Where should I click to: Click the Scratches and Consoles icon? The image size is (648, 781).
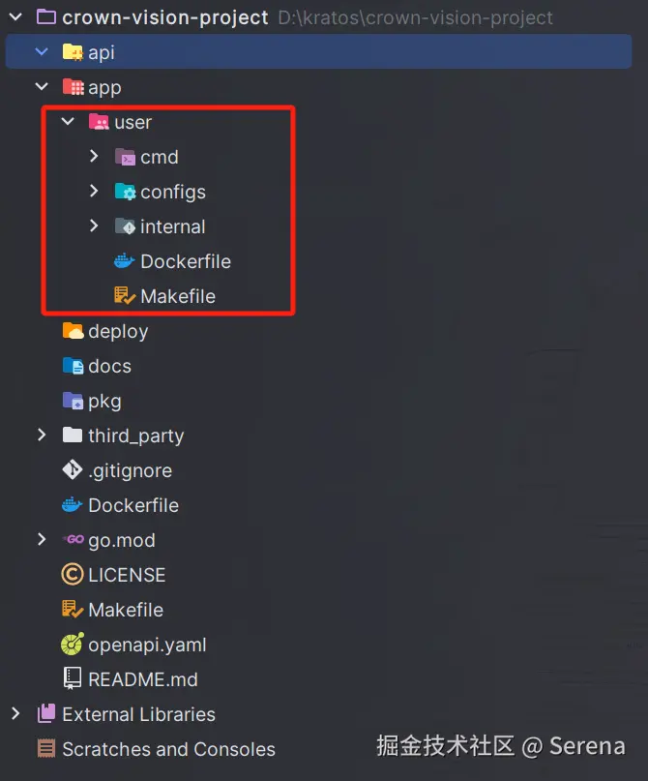coord(46,748)
